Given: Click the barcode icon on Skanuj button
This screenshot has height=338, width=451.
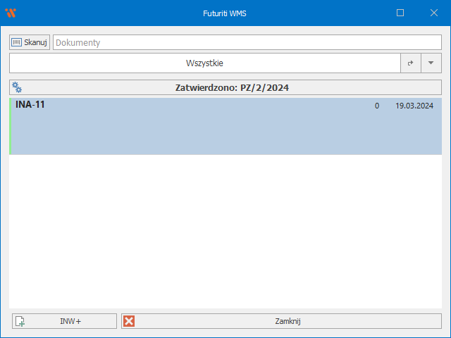Looking at the screenshot, I should 17,42.
